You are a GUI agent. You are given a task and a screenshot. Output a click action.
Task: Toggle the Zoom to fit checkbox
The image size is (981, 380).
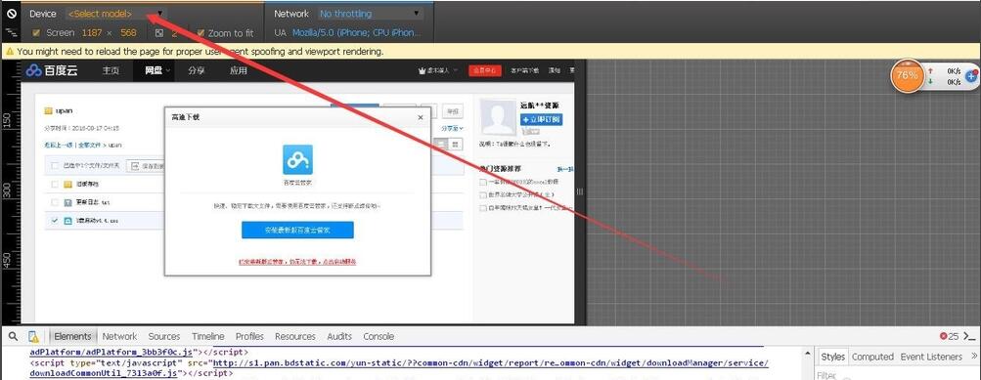[x=201, y=32]
